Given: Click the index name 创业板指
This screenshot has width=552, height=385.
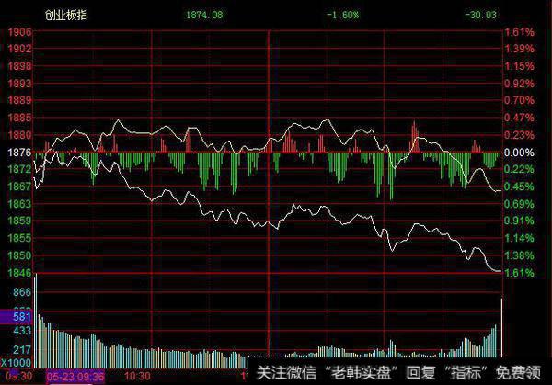Looking at the screenshot, I should click(x=66, y=15).
